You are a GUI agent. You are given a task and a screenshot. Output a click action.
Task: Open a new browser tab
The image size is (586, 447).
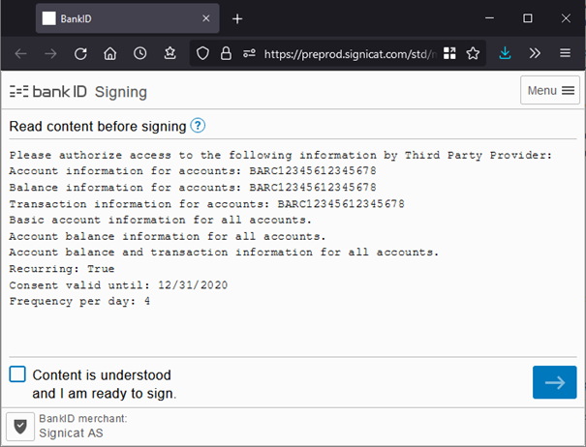coord(237,18)
